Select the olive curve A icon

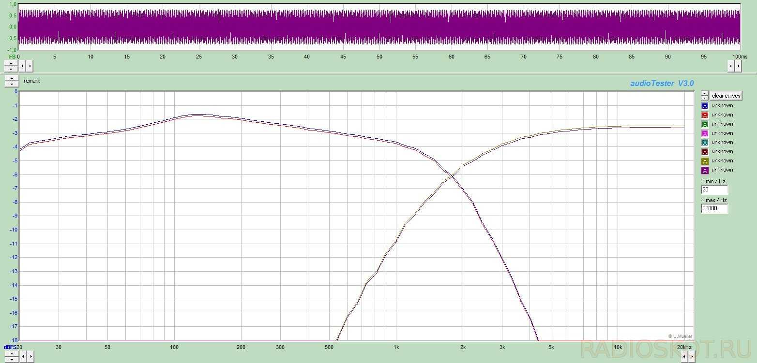pyautogui.click(x=705, y=161)
